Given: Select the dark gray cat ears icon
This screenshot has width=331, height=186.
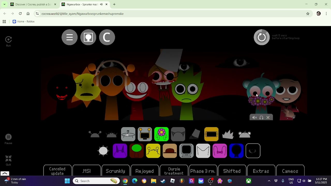Looking at the screenshot, I should click(178, 134).
